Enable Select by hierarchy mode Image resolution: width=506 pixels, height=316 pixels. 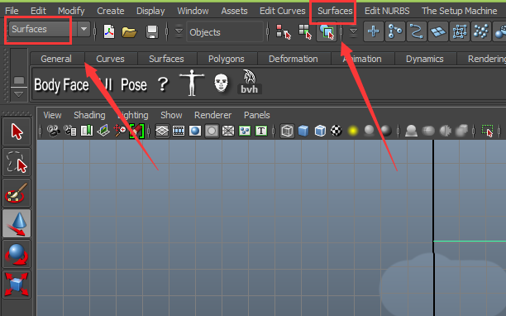(284, 31)
